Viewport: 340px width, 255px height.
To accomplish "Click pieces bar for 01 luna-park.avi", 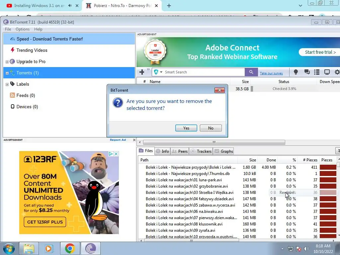I will (x=328, y=180).
